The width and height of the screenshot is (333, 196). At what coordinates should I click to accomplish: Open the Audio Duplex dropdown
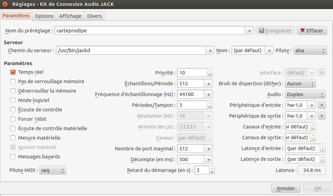305,94
